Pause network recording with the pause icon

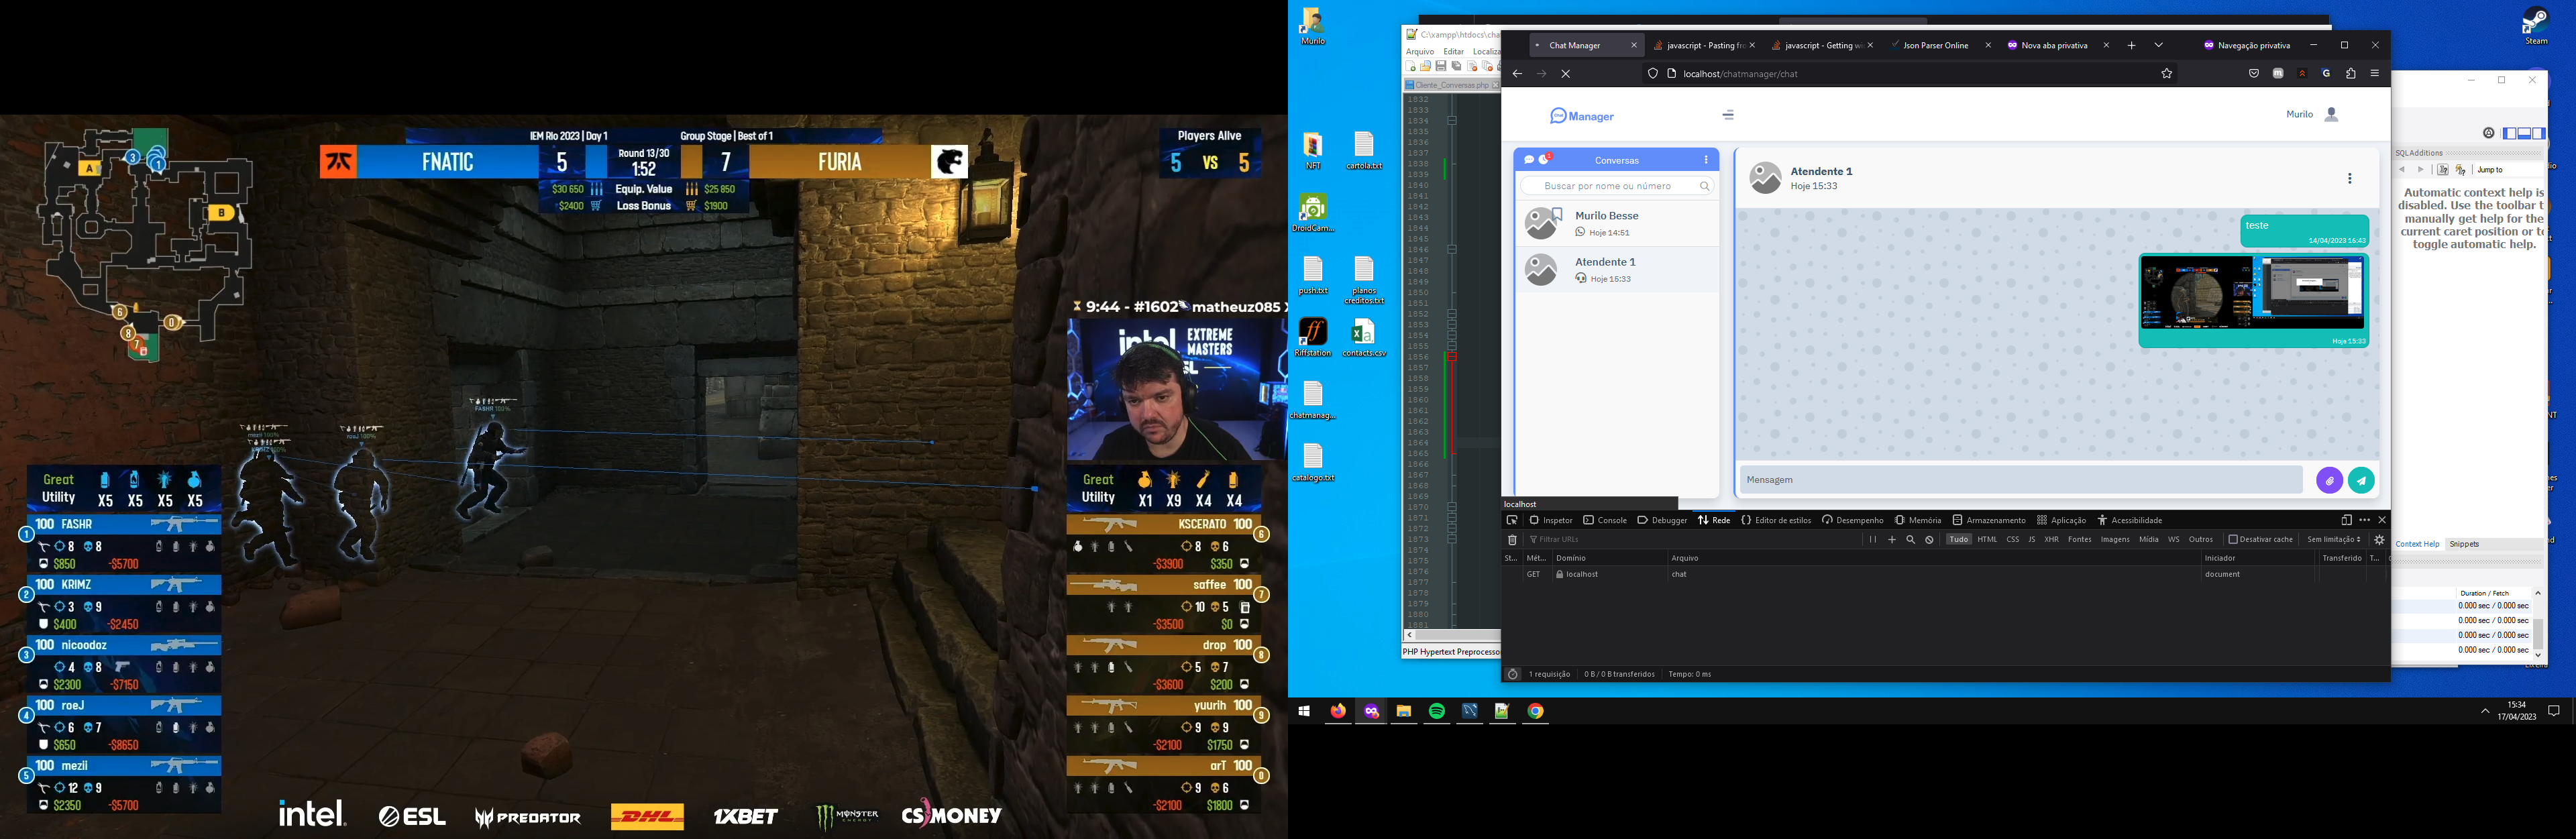(x=1872, y=540)
